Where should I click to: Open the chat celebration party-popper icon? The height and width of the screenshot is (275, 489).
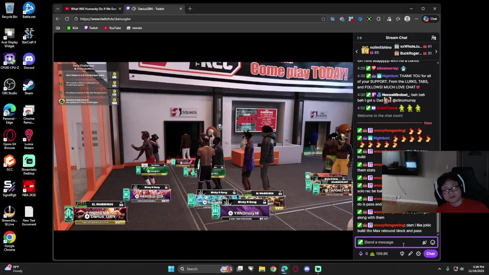coord(424,242)
